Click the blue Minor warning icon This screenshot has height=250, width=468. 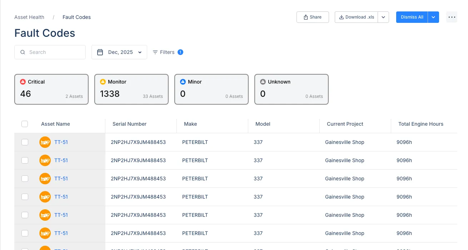(x=183, y=82)
